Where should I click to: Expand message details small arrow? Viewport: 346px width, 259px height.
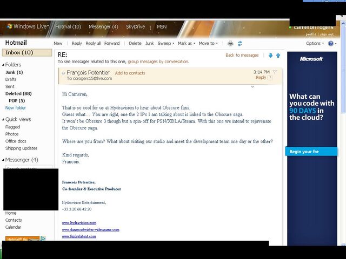coord(252,87)
